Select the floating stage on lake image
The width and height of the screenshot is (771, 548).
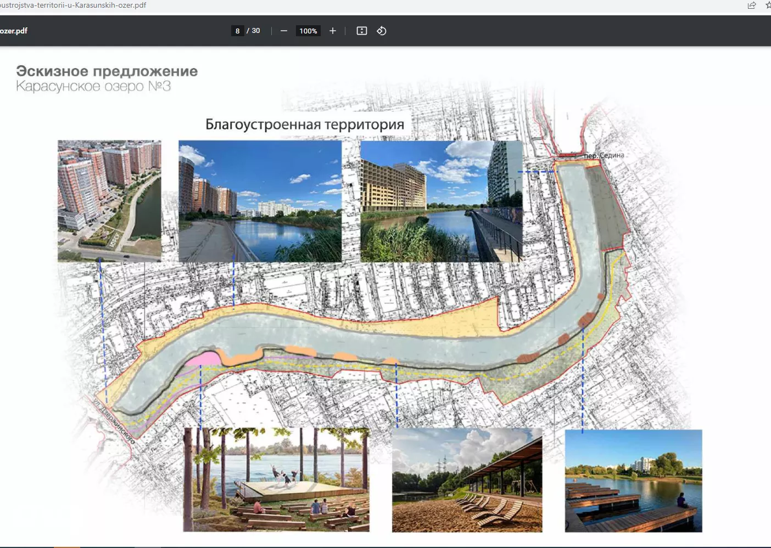coord(276,479)
